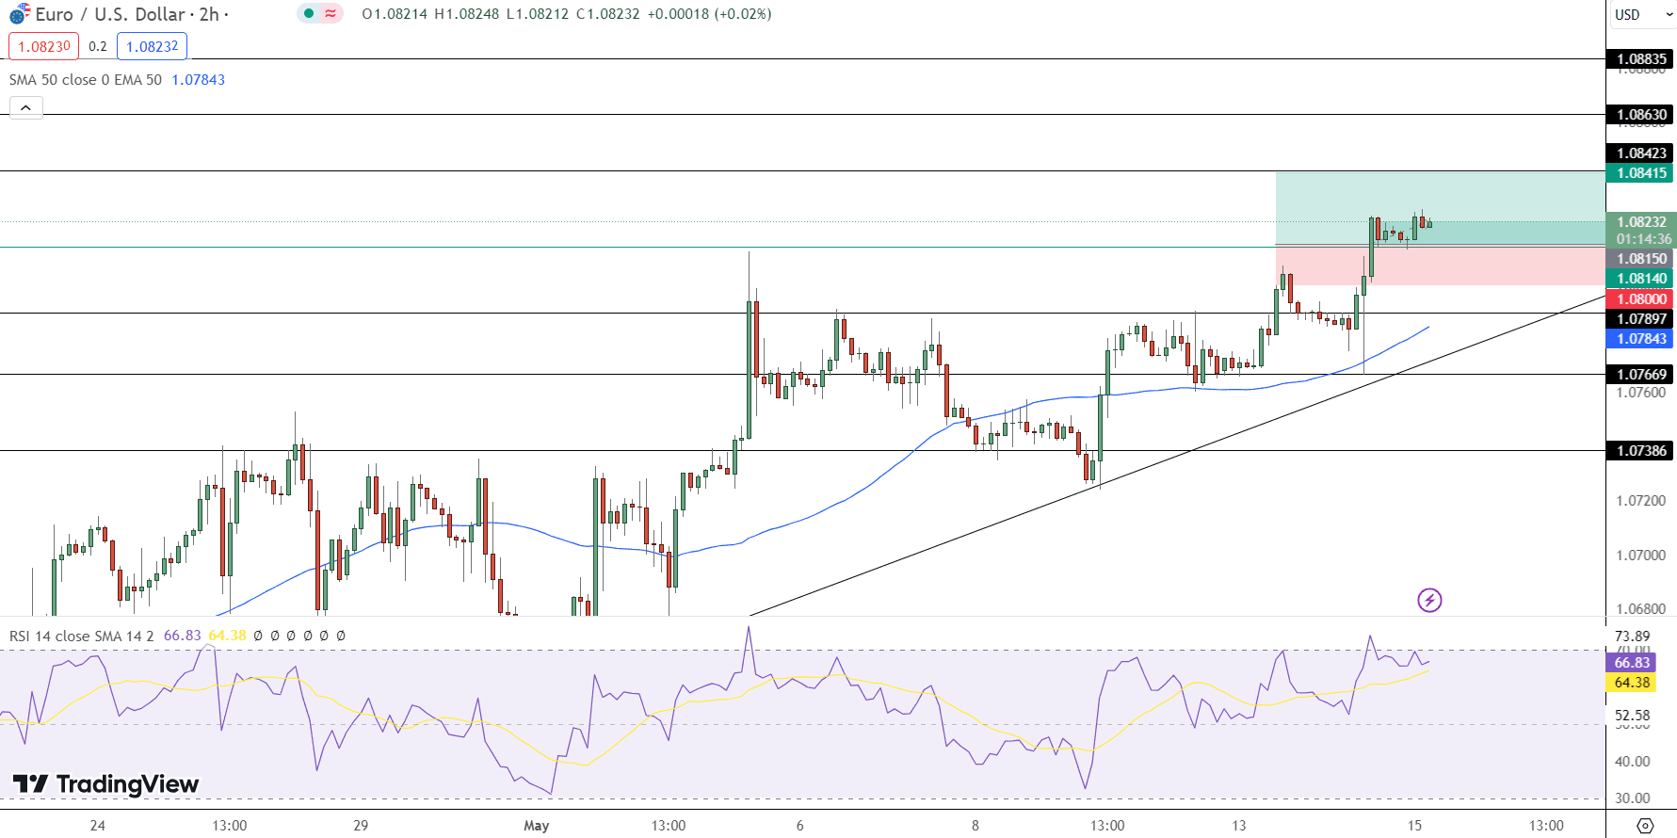
Task: Click the blue buy price 1.08232 button
Action: [153, 46]
